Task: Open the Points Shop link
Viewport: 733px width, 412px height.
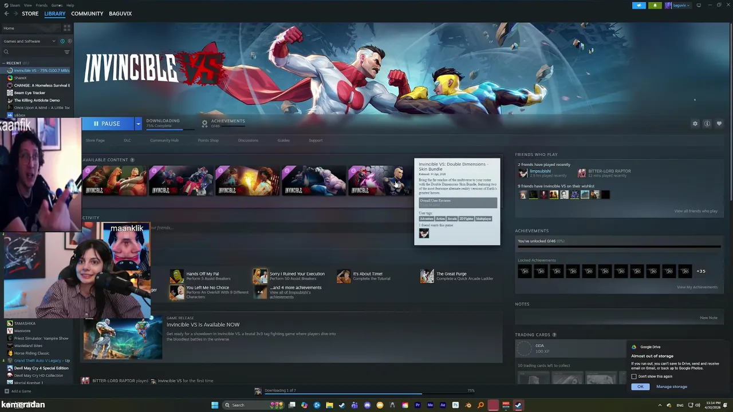Action: coord(208,140)
